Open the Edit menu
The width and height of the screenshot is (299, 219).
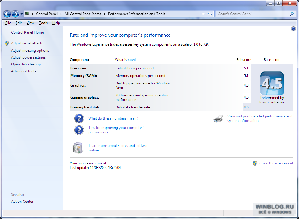19,23
